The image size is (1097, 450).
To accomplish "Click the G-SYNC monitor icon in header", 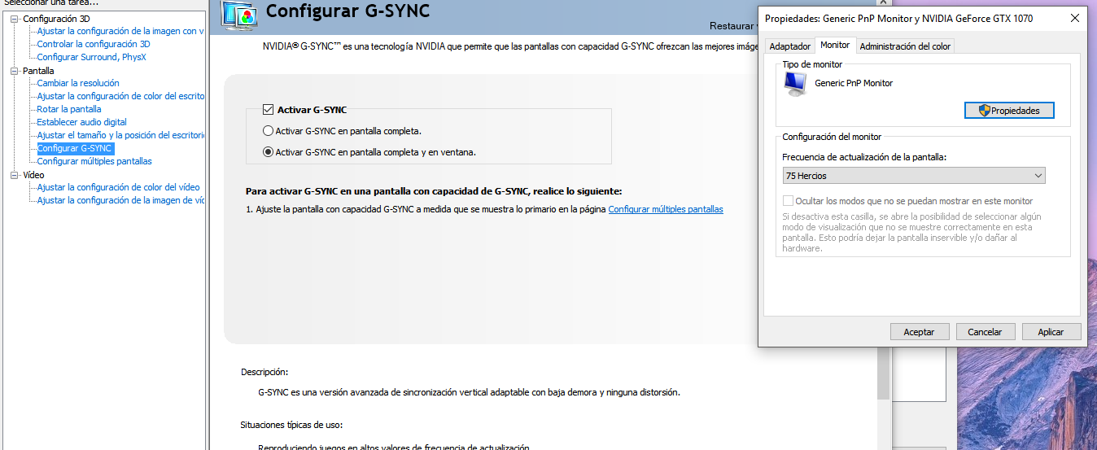I will (x=239, y=15).
